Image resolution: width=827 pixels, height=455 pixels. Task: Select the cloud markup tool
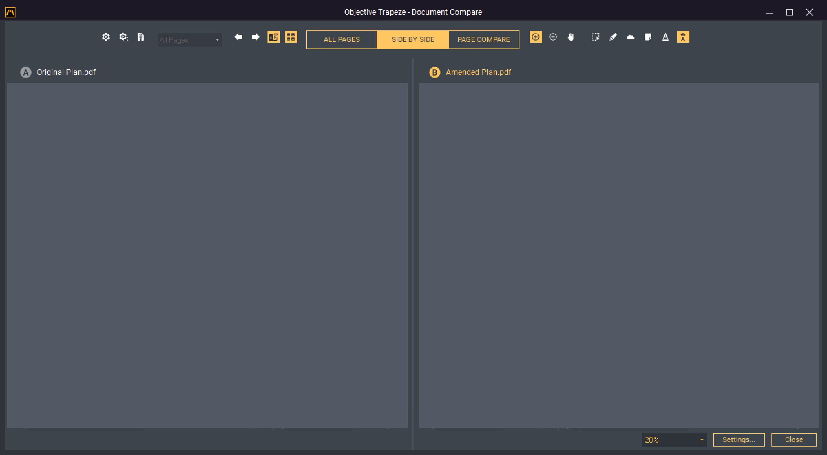[630, 37]
